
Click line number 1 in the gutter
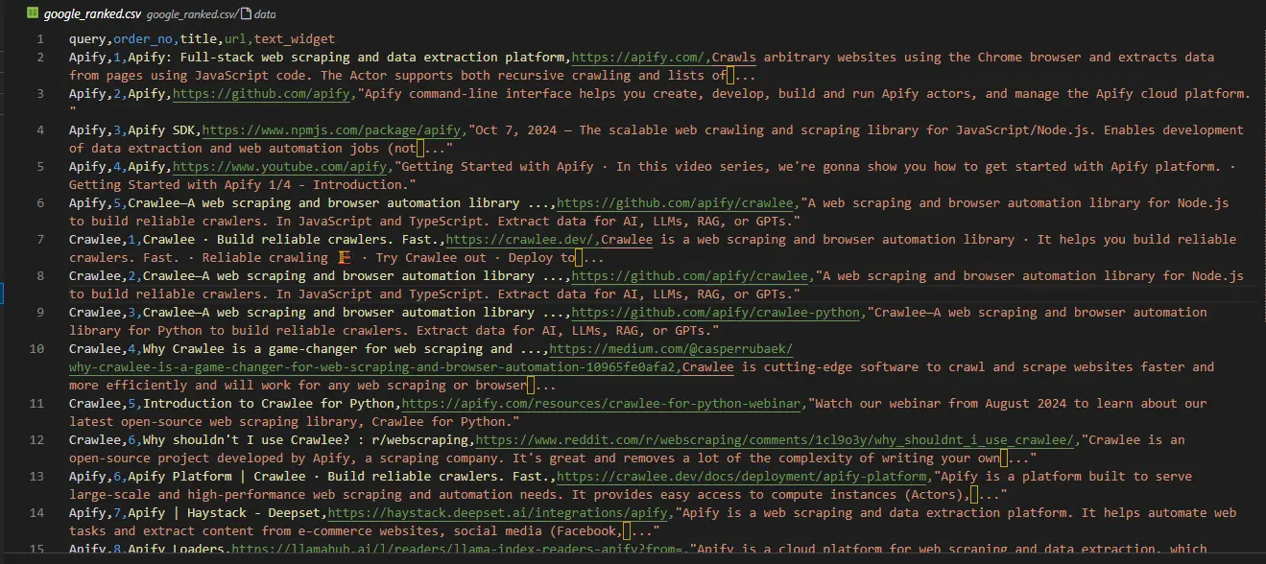[x=39, y=39]
